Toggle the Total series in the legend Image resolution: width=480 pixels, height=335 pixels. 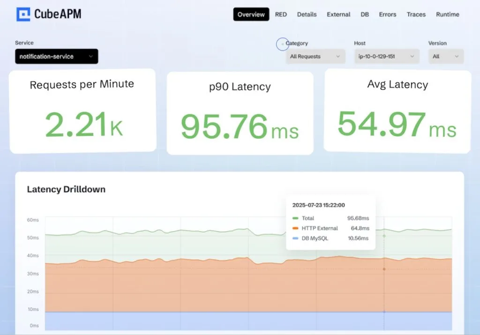click(309, 218)
